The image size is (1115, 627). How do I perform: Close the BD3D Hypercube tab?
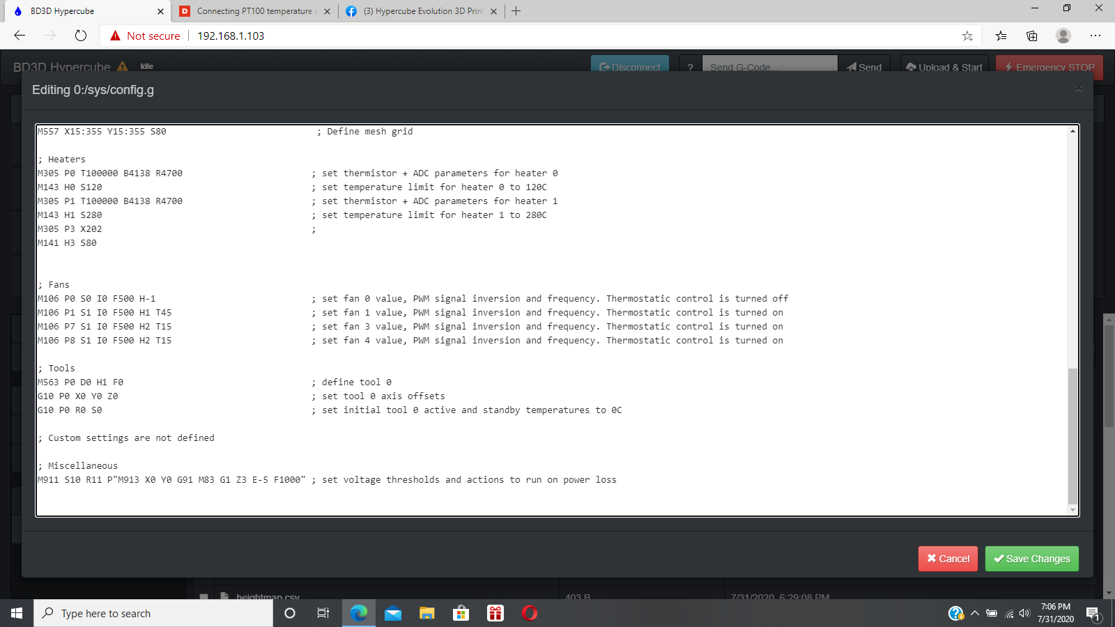coord(160,11)
